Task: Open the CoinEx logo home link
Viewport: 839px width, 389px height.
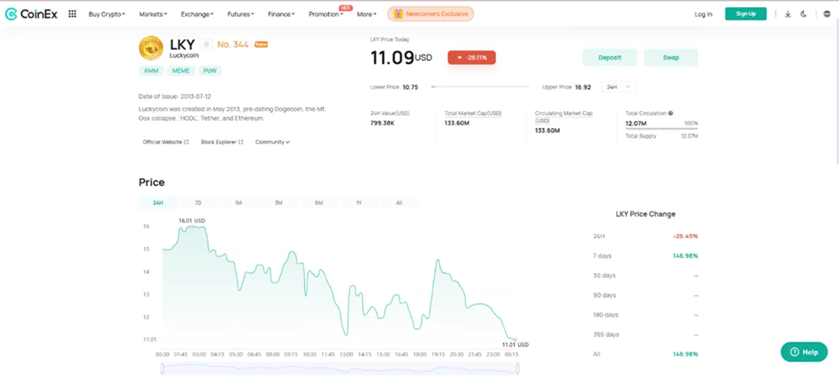Action: [x=31, y=14]
